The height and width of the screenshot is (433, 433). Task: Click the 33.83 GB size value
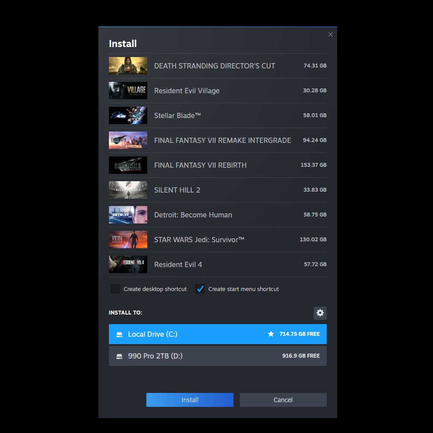315,190
